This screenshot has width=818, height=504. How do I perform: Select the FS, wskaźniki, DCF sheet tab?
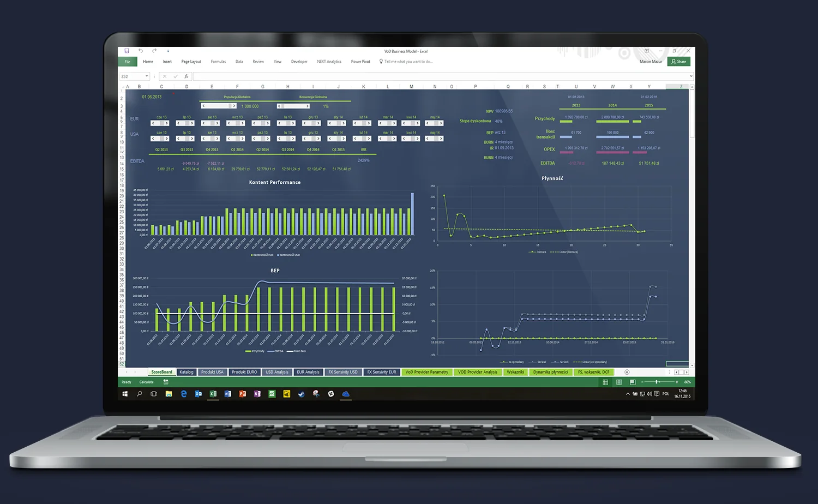point(593,372)
